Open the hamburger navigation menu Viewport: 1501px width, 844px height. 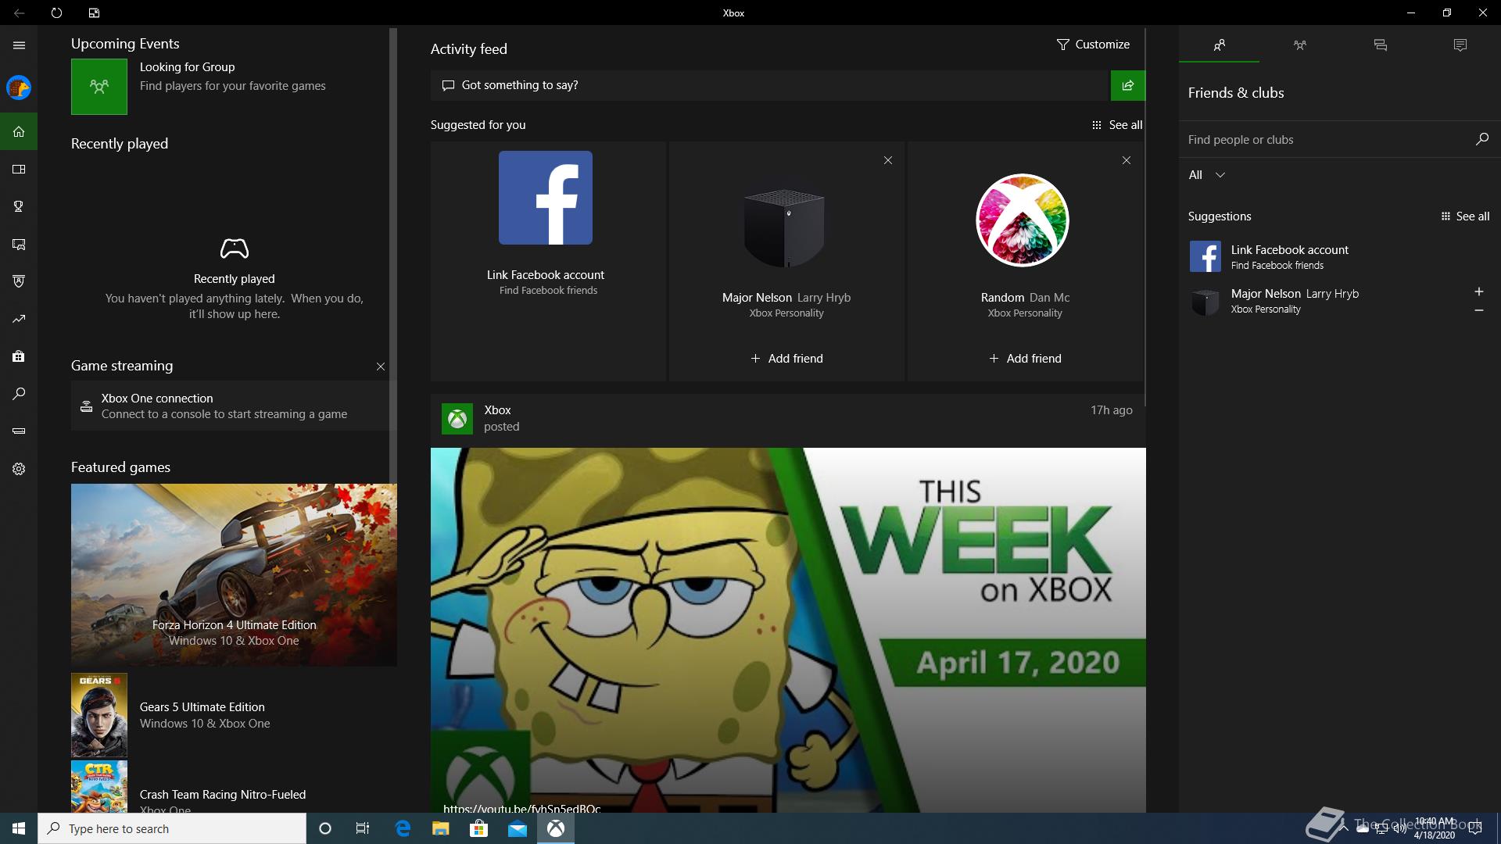19,45
